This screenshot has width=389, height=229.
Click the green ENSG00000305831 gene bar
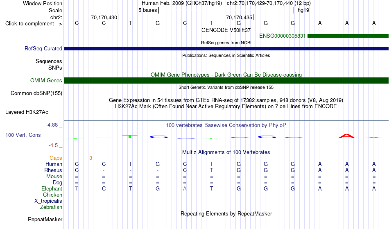(x=348, y=36)
